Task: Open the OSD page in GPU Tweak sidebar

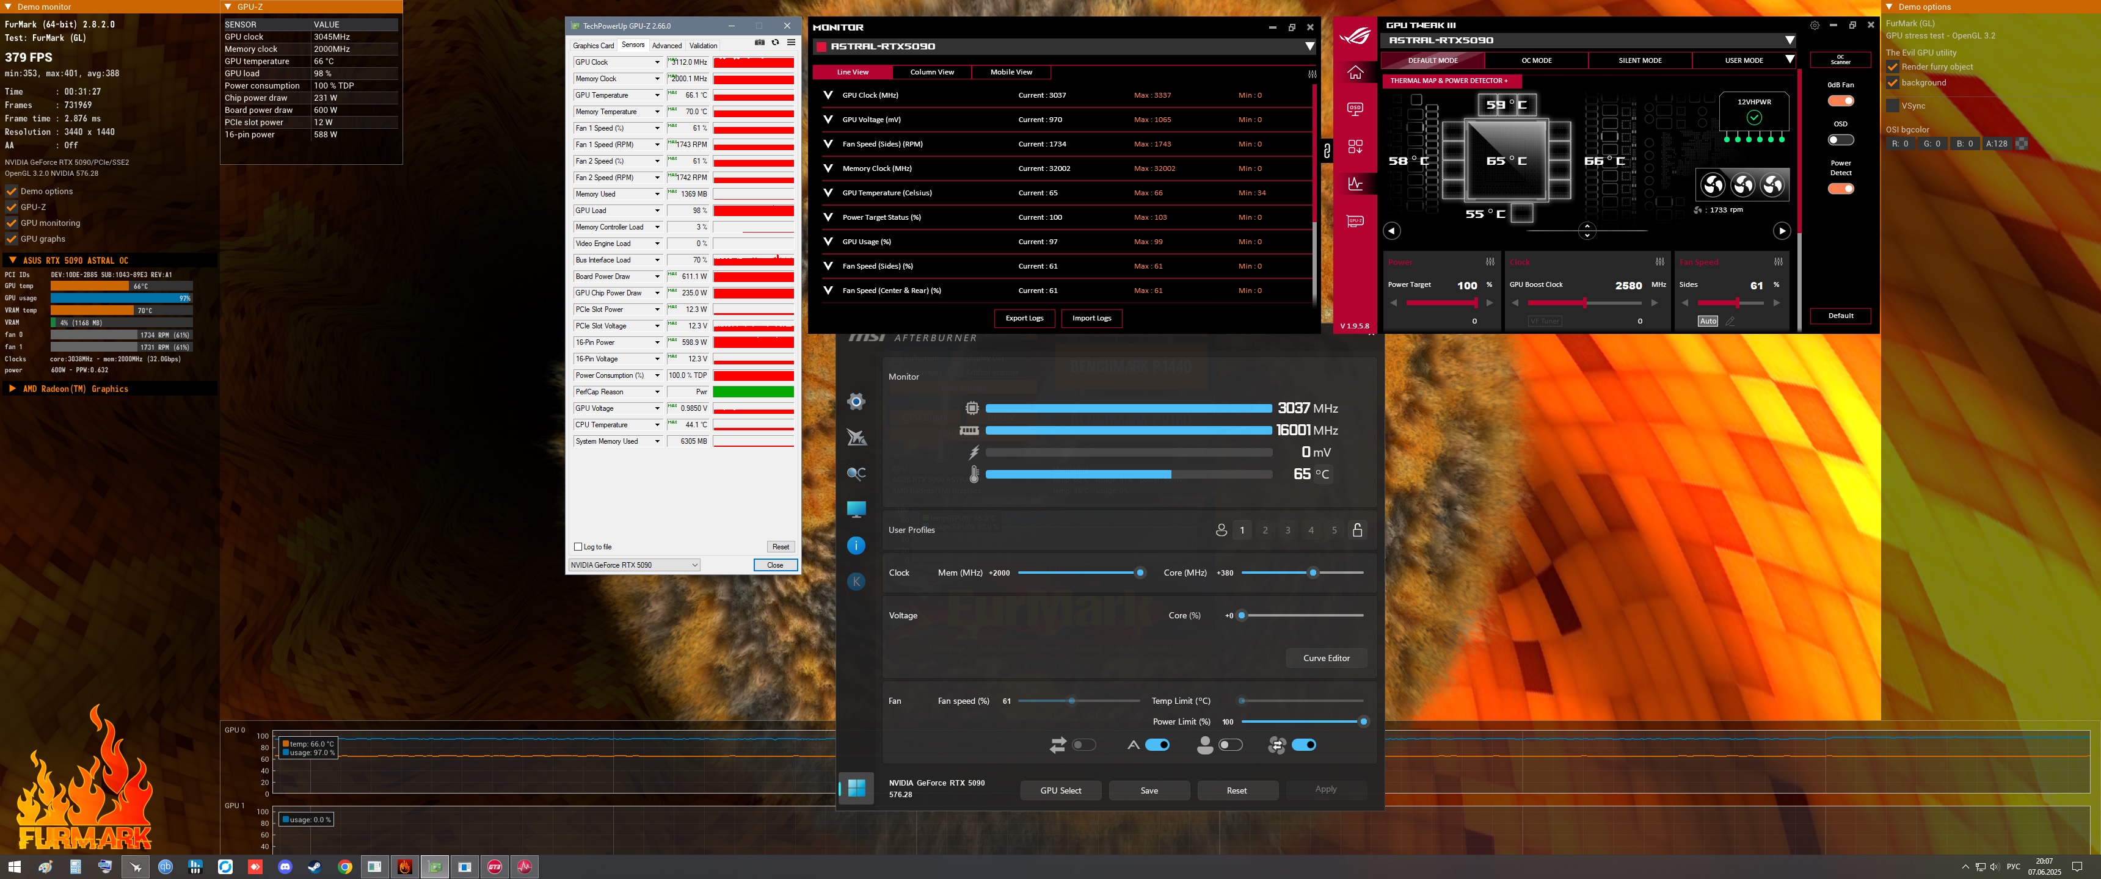Action: 1355,109
